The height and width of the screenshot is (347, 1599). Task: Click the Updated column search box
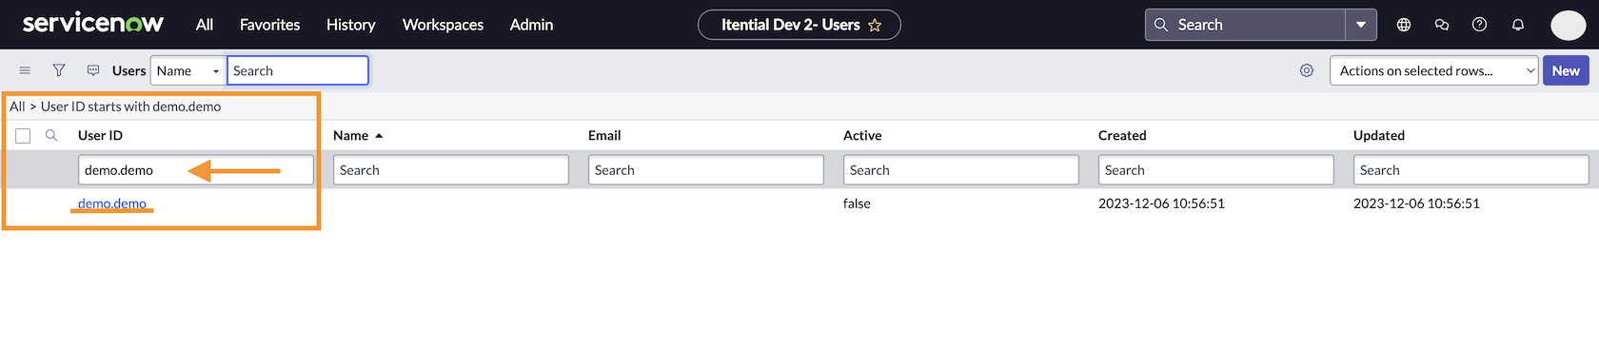click(x=1471, y=170)
